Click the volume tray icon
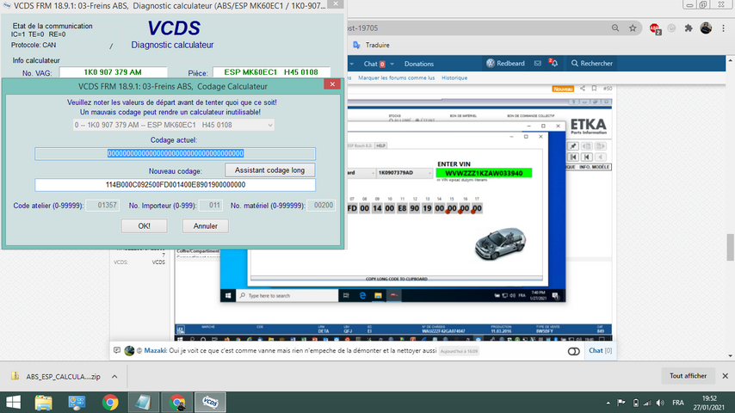The image size is (735, 413). coord(660,403)
